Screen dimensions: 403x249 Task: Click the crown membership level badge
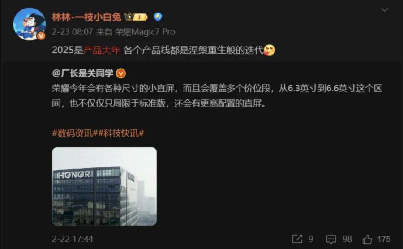(x=136, y=17)
